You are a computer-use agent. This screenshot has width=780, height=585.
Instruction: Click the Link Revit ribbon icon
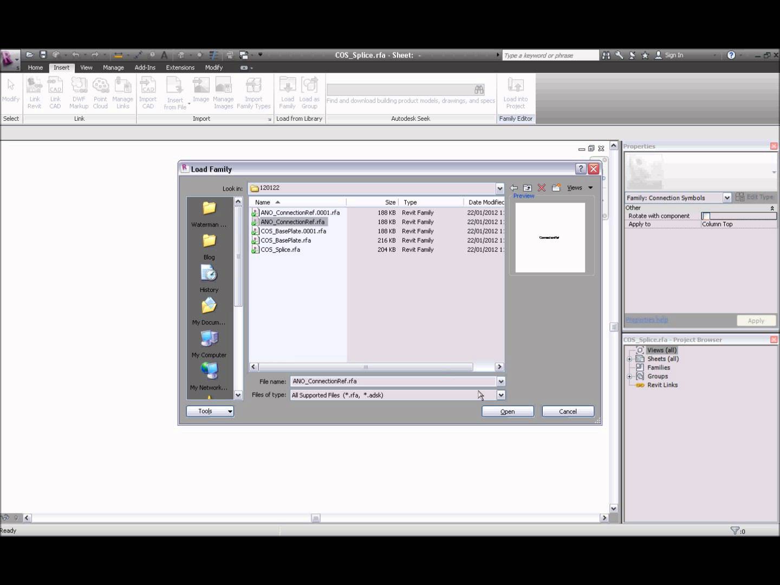(x=35, y=92)
